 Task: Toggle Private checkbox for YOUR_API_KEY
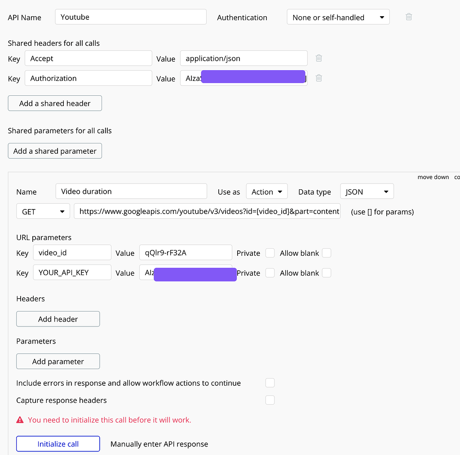point(270,273)
